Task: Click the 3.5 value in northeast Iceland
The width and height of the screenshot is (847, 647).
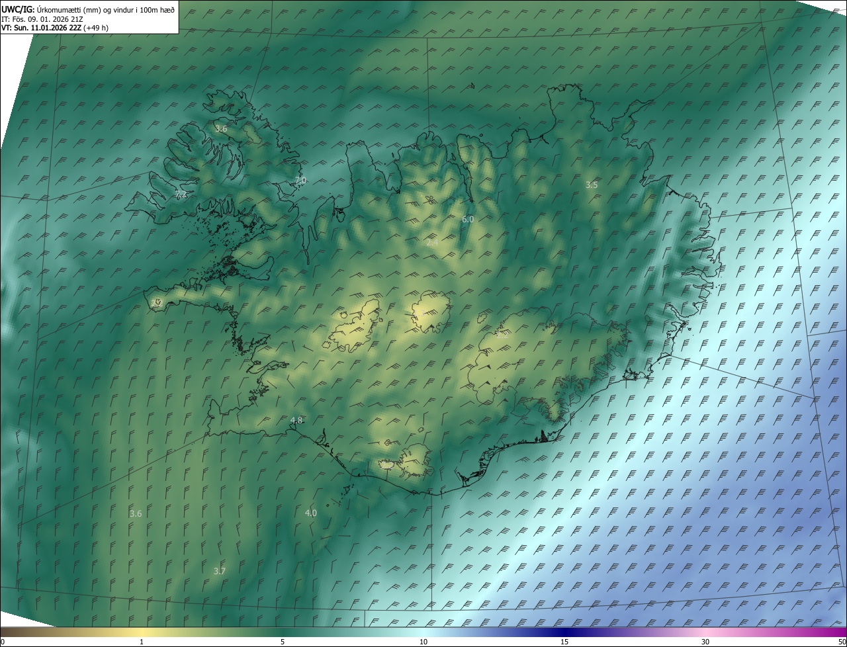Action: tap(592, 185)
